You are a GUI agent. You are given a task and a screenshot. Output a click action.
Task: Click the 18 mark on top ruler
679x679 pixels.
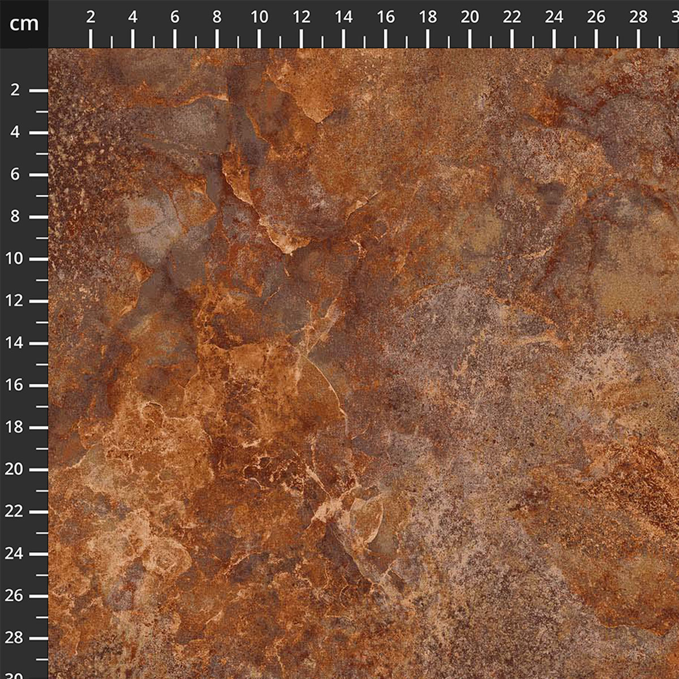[x=428, y=18]
